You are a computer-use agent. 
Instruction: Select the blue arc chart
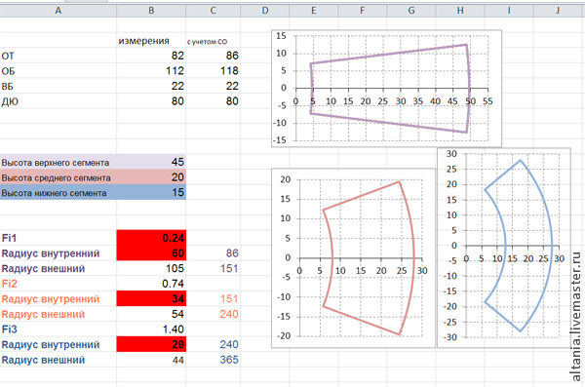504,248
